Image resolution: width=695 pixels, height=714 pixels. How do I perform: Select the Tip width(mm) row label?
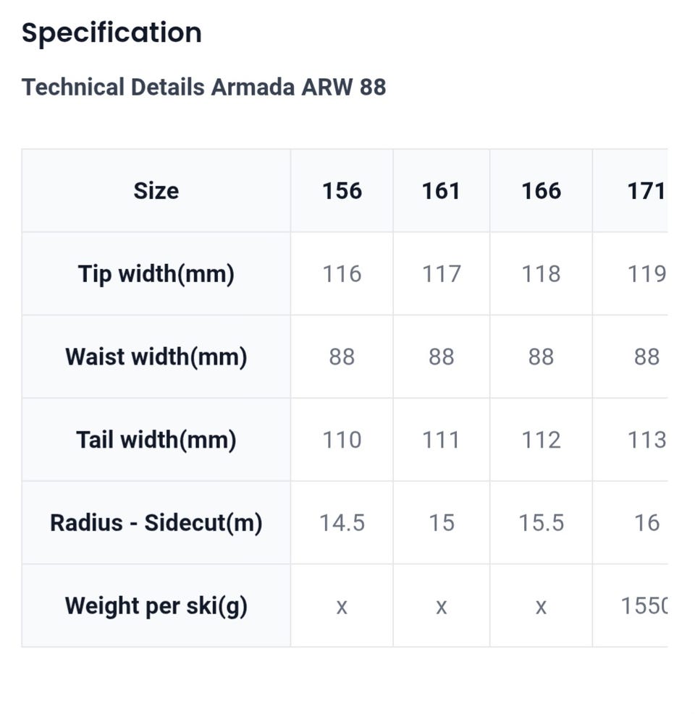pos(156,274)
